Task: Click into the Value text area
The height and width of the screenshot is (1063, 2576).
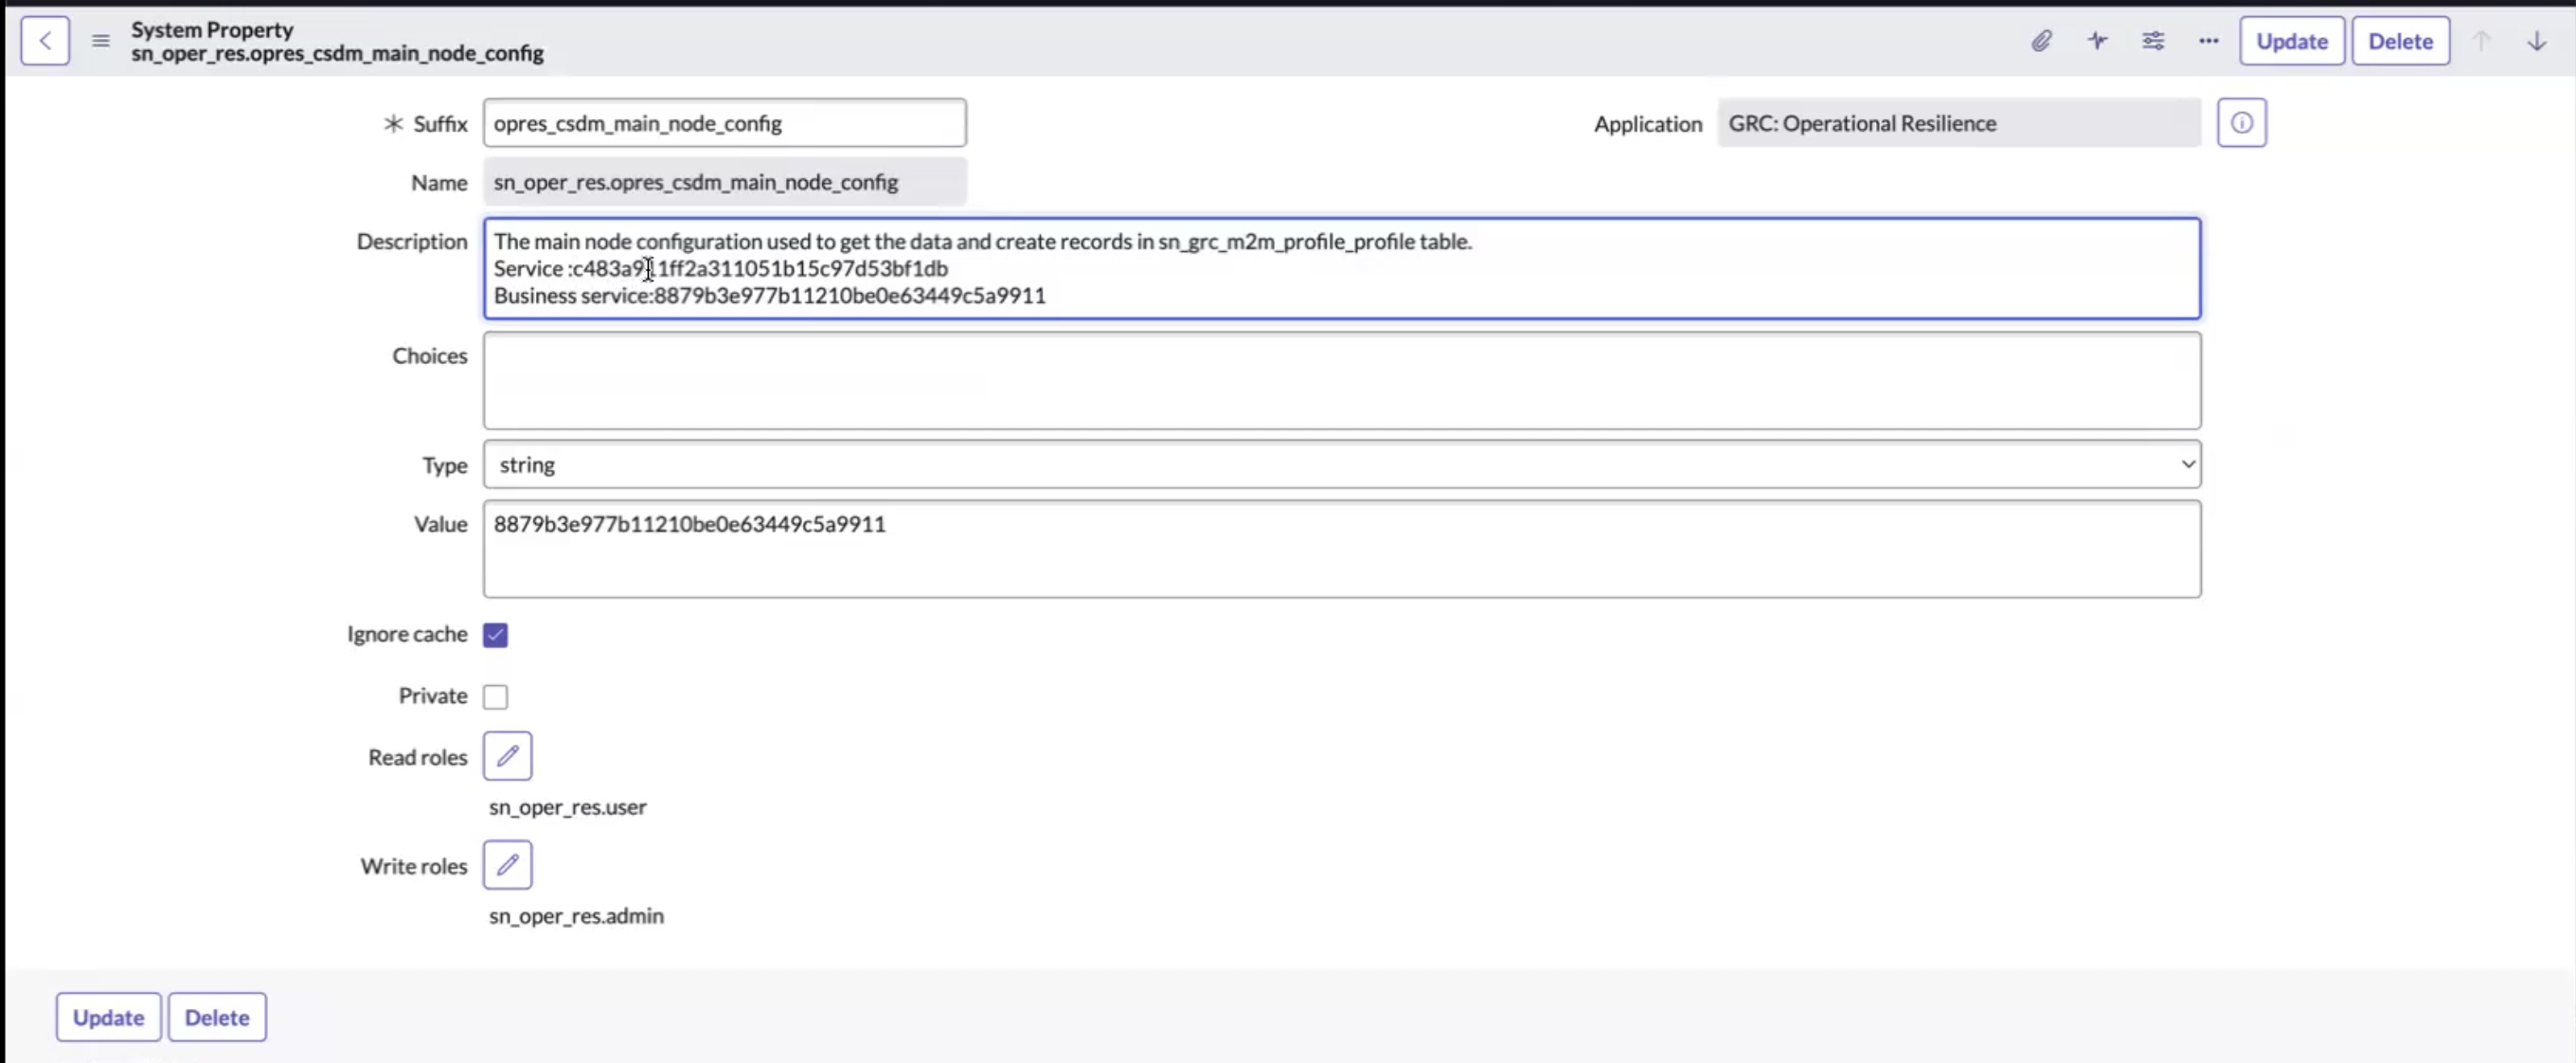Action: 1342,549
